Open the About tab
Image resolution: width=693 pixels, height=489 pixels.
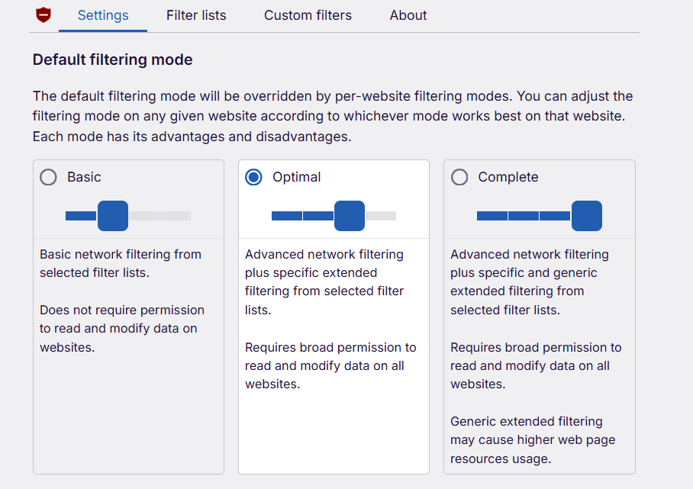pos(408,15)
